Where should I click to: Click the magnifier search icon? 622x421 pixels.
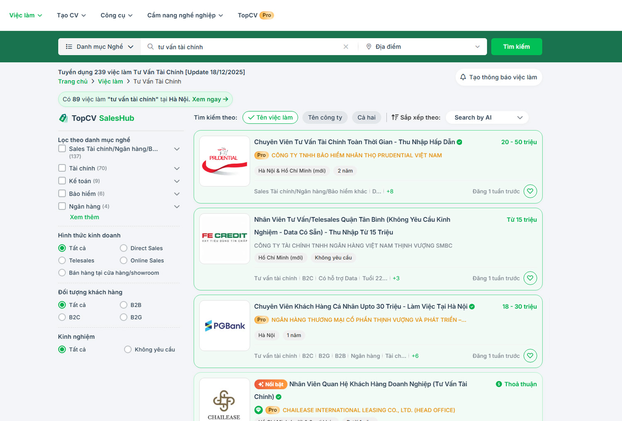click(x=151, y=47)
